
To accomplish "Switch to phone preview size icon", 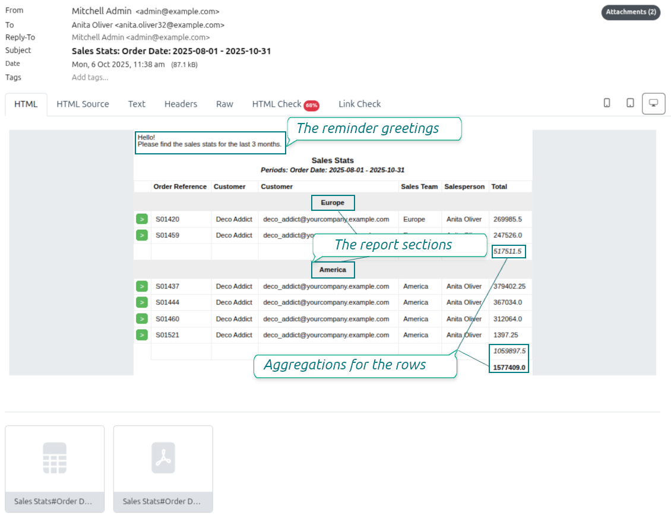I will tap(607, 103).
